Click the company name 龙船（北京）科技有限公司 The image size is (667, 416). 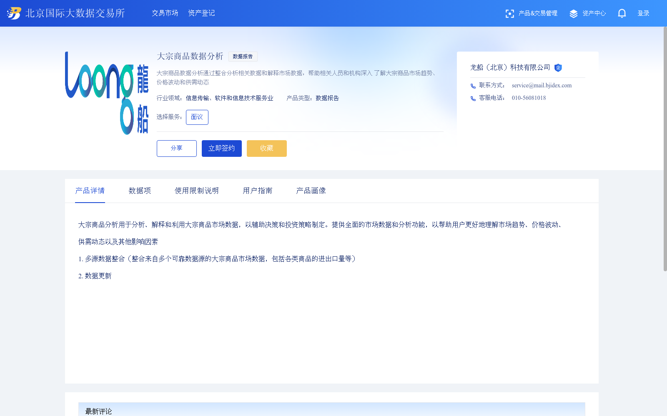click(510, 67)
